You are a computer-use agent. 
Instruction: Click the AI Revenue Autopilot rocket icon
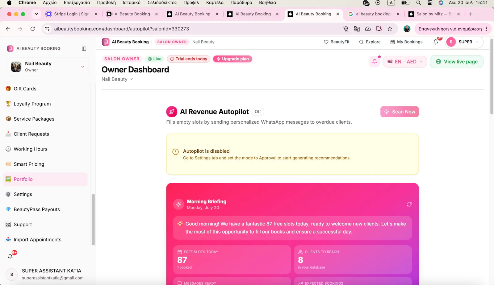172,112
